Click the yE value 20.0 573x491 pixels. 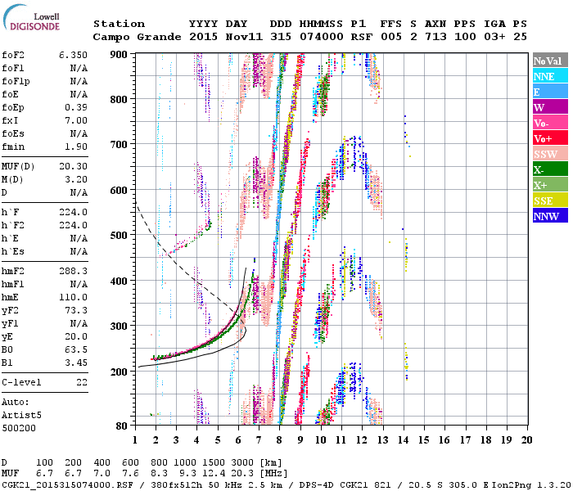tap(76, 337)
